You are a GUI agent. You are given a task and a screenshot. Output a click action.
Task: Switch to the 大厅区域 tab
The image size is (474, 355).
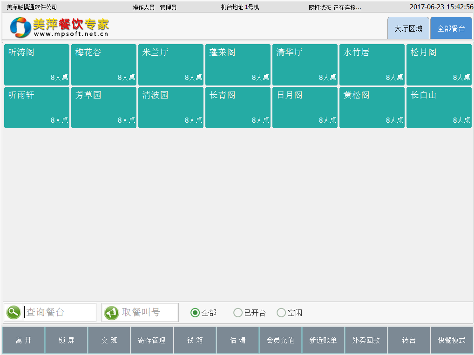408,28
